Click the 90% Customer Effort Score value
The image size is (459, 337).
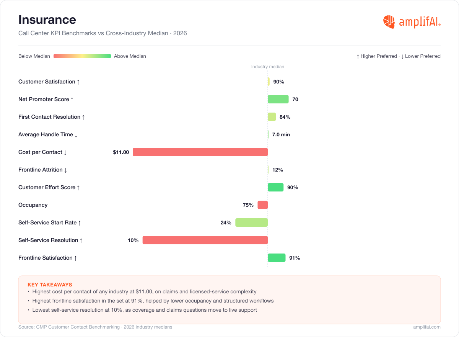pos(293,187)
